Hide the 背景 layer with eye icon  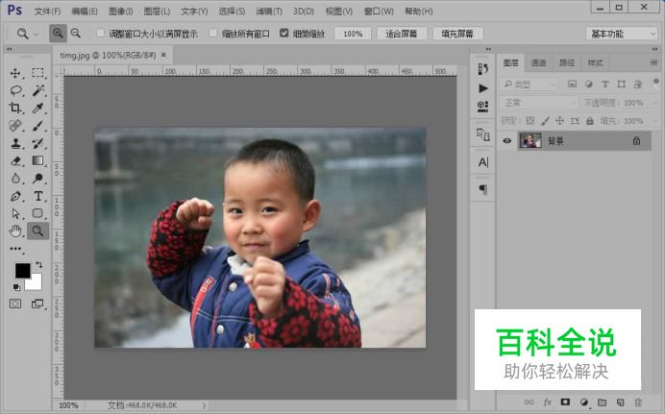507,141
